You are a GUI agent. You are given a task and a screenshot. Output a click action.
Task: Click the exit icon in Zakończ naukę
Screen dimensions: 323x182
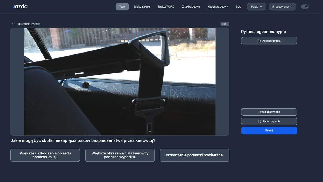[x=259, y=41]
